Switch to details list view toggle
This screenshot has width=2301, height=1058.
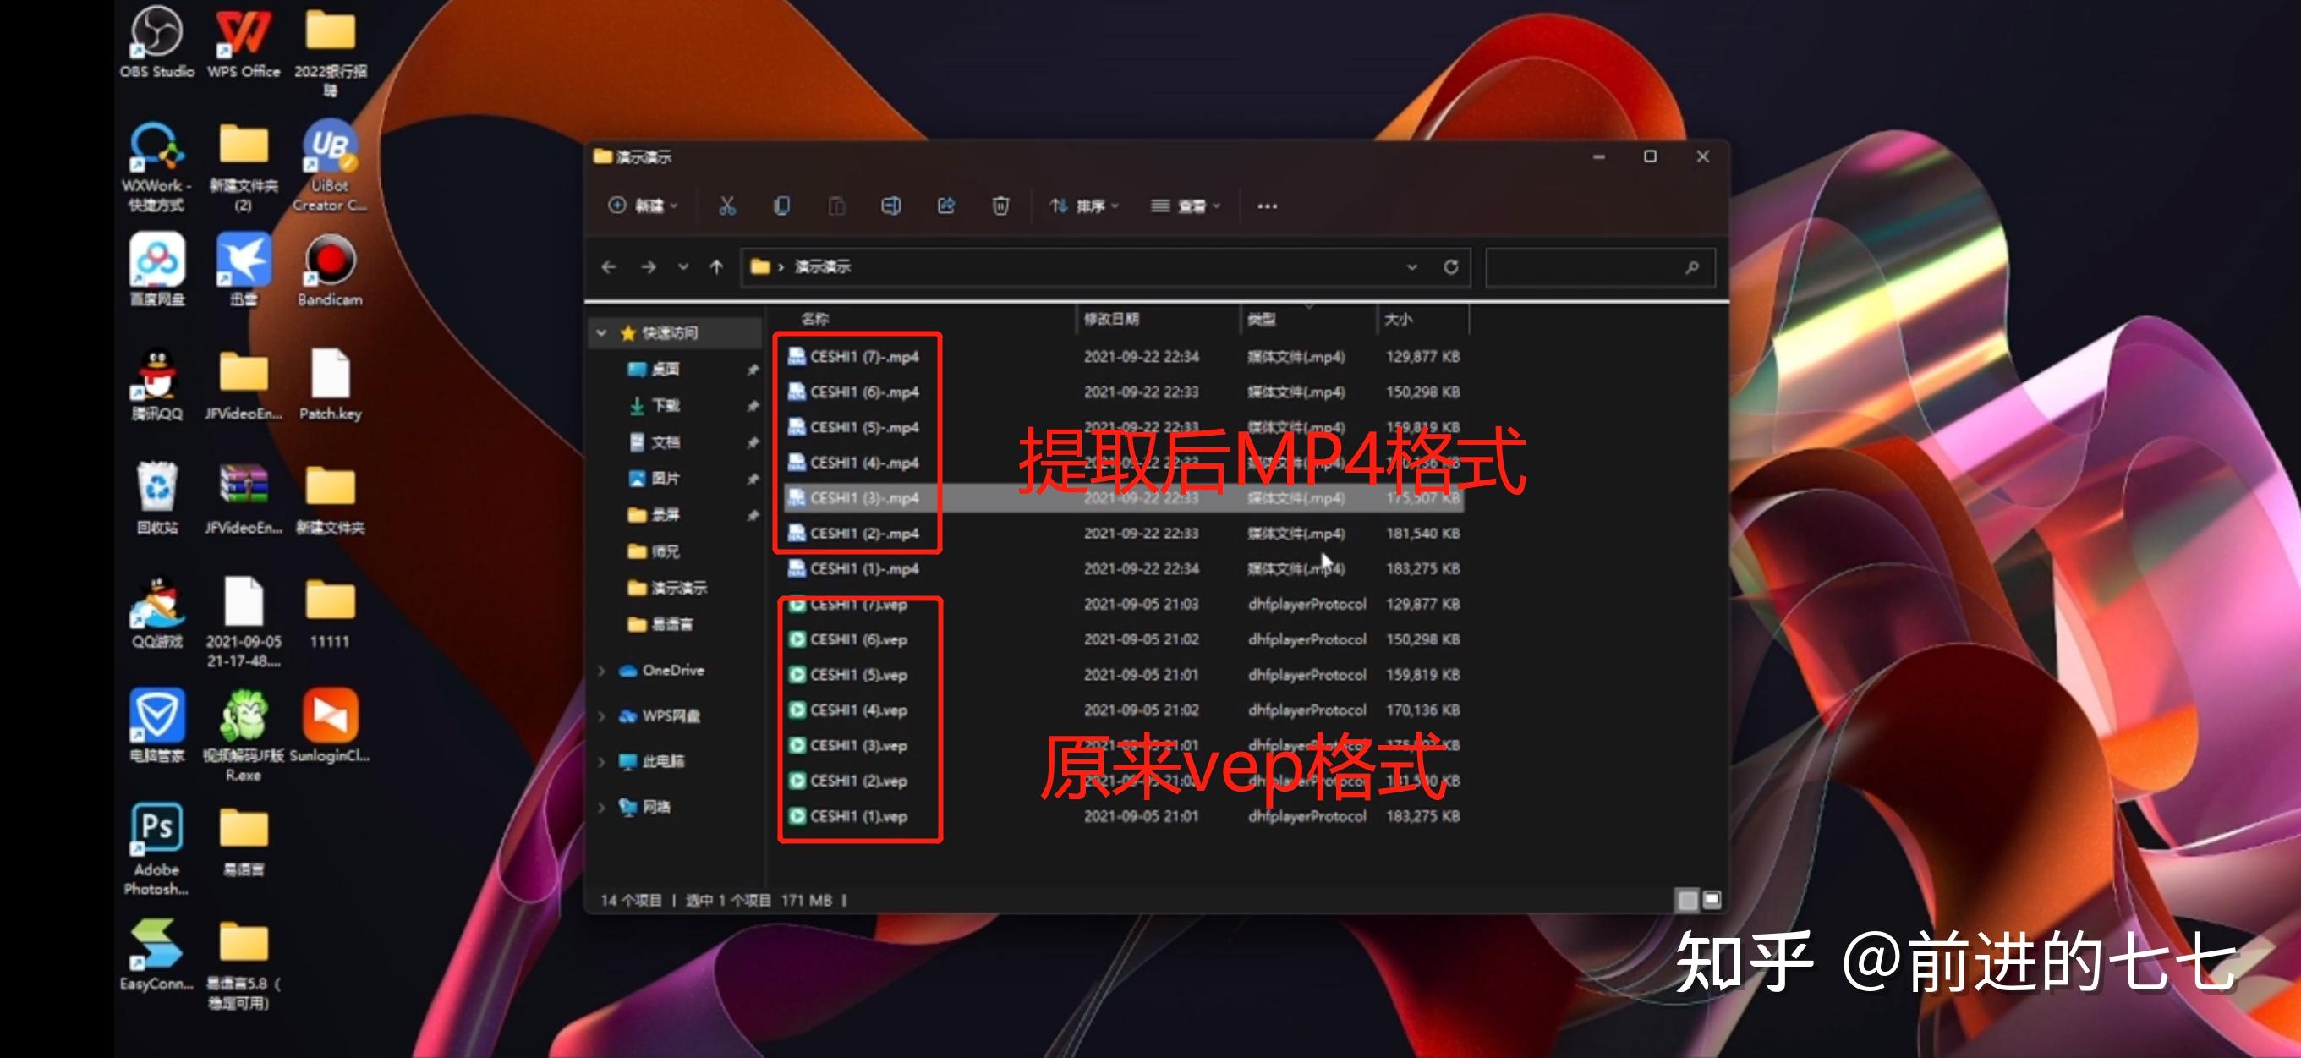1686,900
